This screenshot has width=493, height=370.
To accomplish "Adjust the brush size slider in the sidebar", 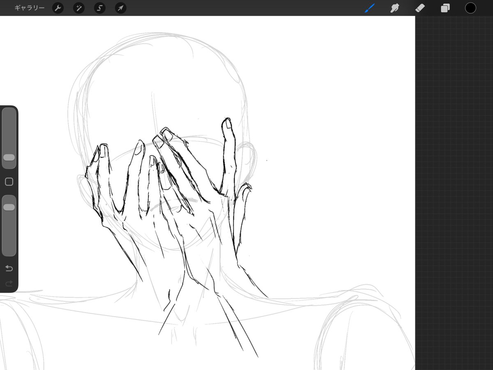I will [9, 138].
